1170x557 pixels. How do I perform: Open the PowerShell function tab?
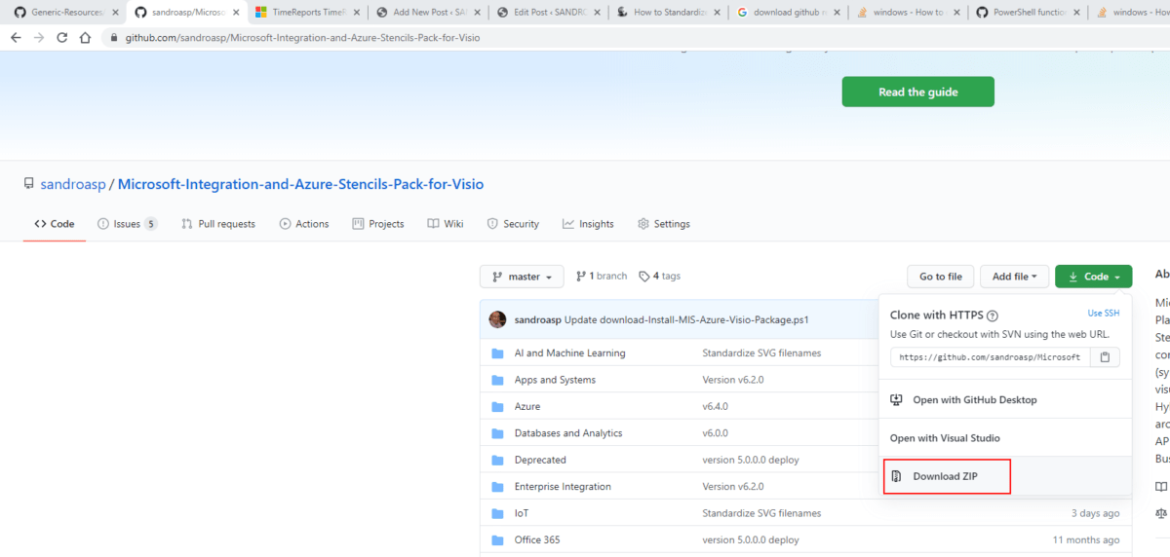click(x=1029, y=13)
